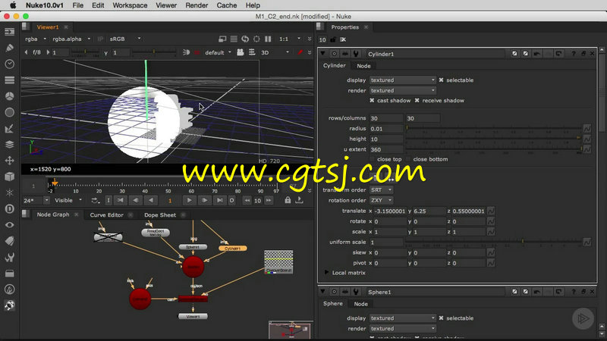Open the Apple menu
607x341 pixels.
tap(13, 5)
